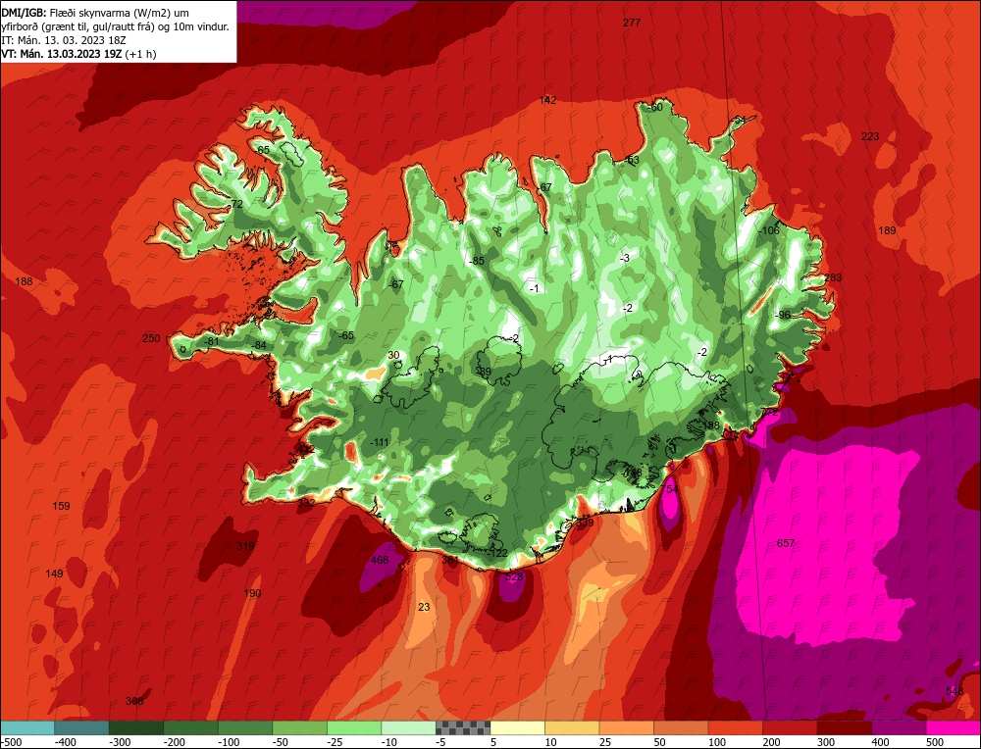The width and height of the screenshot is (981, 749).
Task: Click the 318 value off the southwest coast
Action: [x=245, y=546]
